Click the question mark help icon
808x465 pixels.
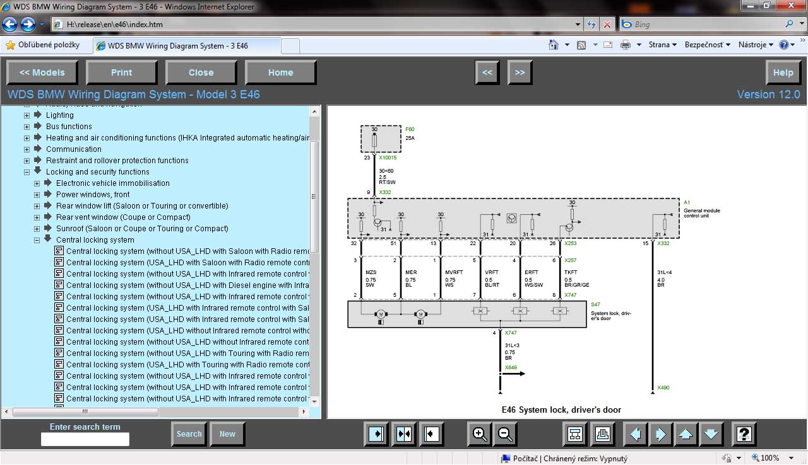point(744,434)
